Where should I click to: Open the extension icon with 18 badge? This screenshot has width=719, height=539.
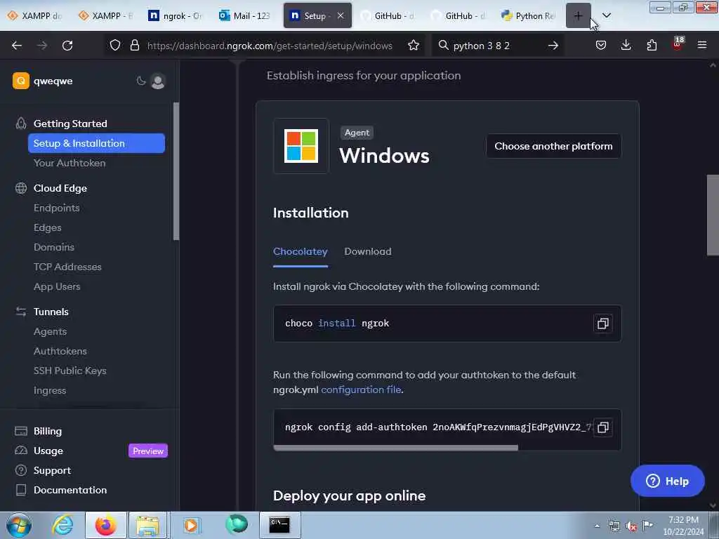(678, 44)
